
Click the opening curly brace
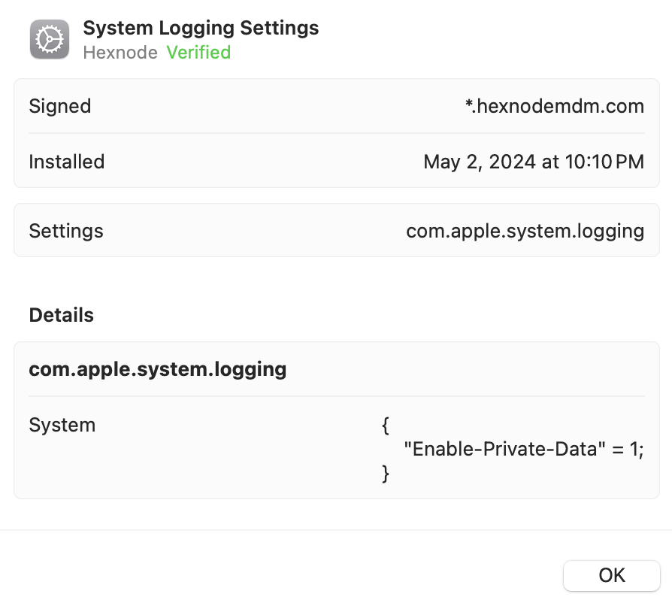click(386, 426)
